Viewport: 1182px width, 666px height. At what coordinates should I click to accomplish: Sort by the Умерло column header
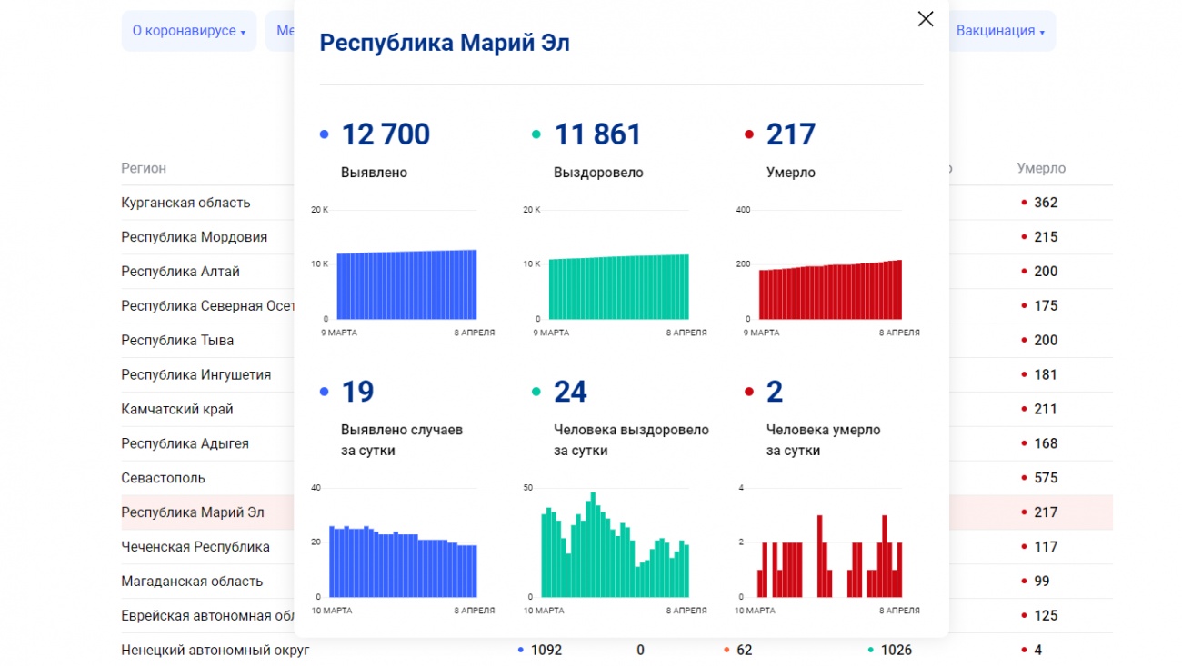tap(1041, 168)
